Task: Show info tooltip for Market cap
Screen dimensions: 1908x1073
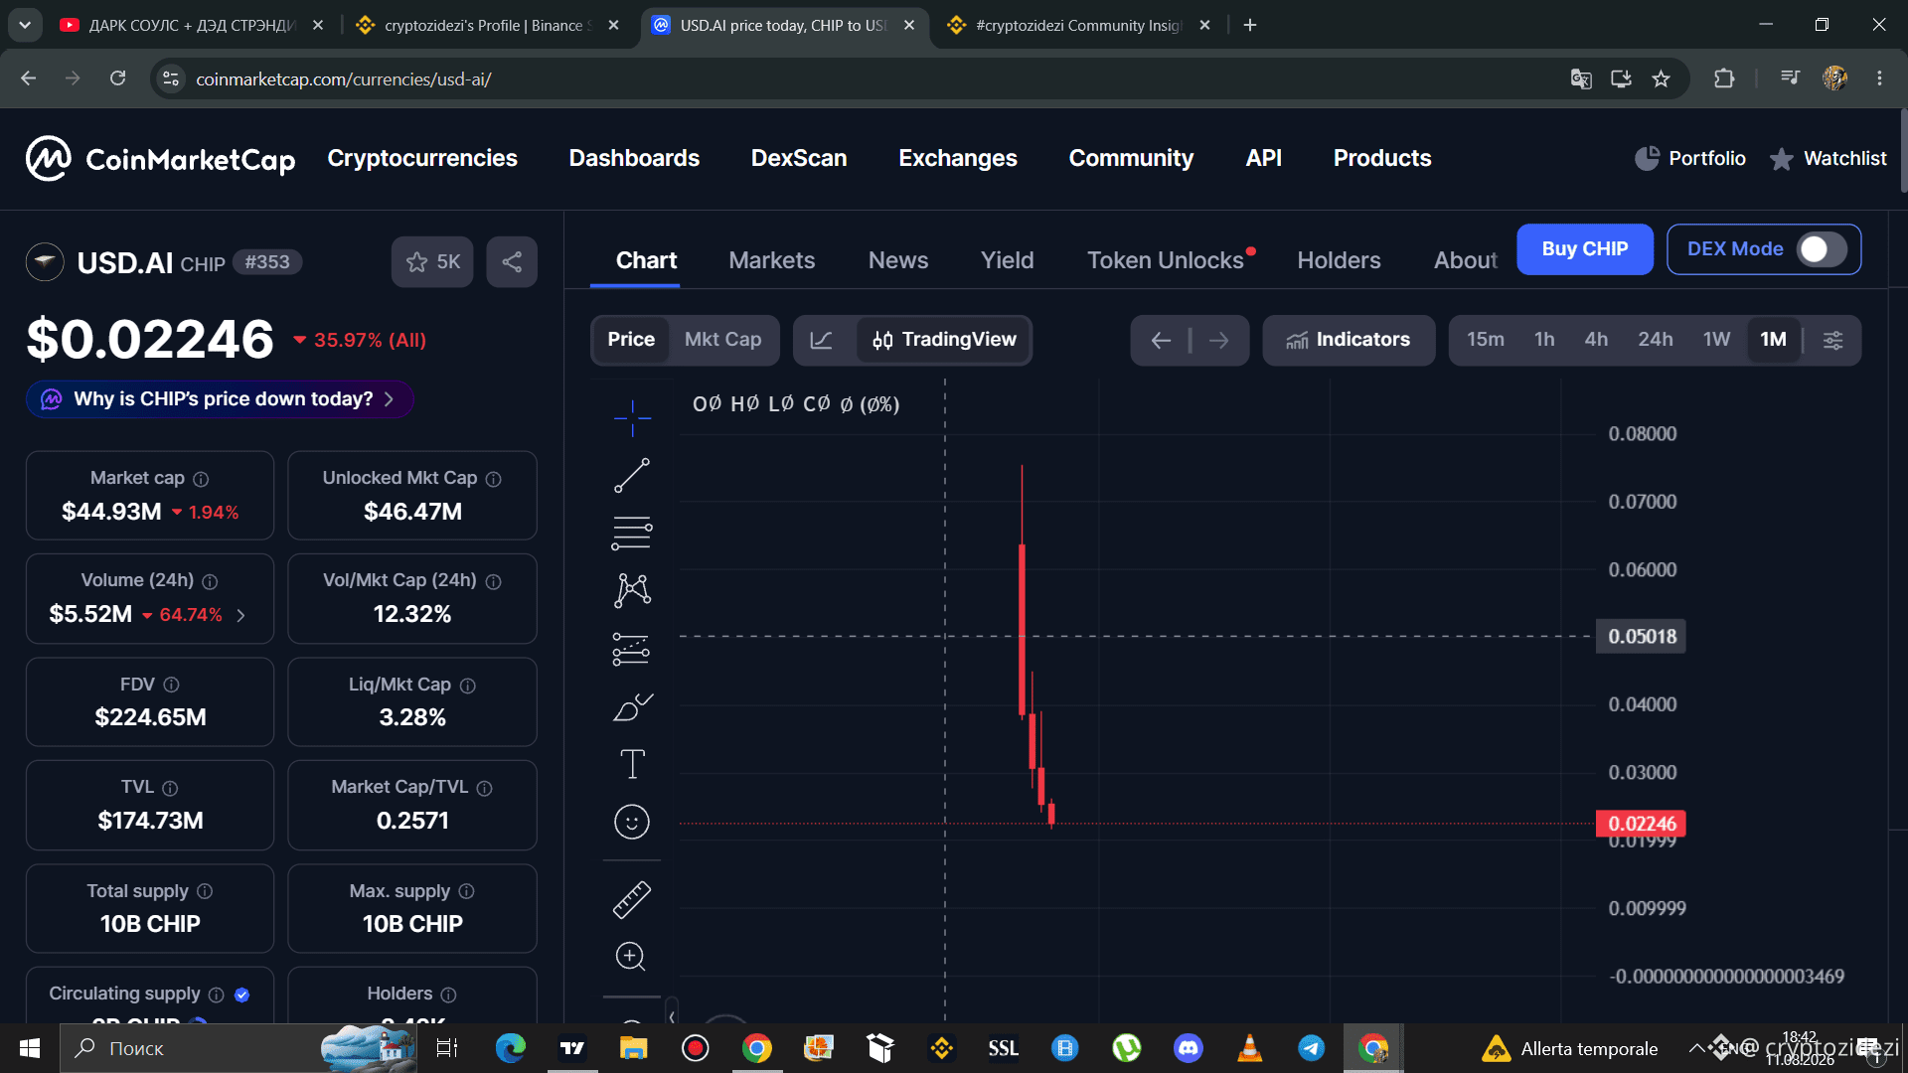Action: [201, 480]
